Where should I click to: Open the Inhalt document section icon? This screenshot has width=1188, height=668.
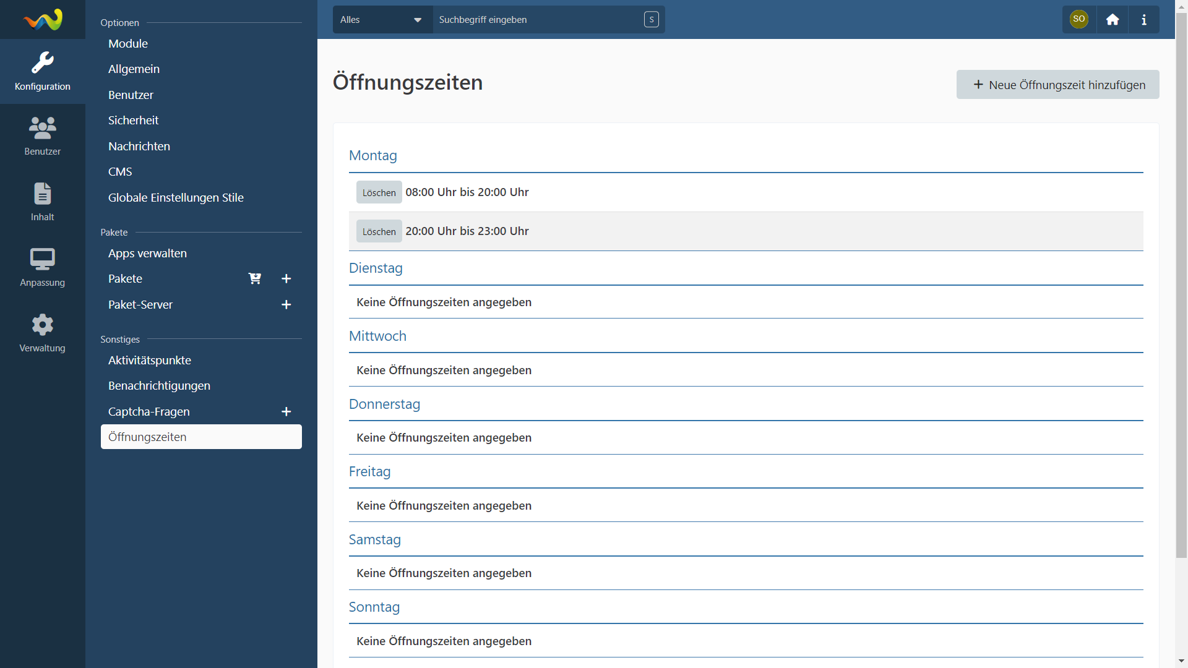tap(43, 202)
